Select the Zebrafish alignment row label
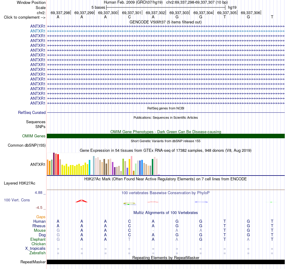 (x=37, y=253)
